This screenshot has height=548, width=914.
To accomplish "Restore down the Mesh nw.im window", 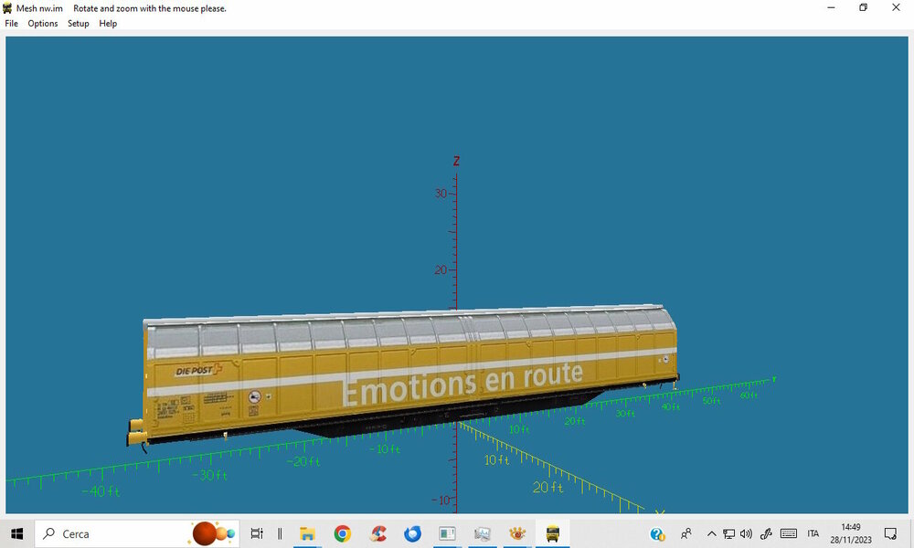I will coord(864,7).
